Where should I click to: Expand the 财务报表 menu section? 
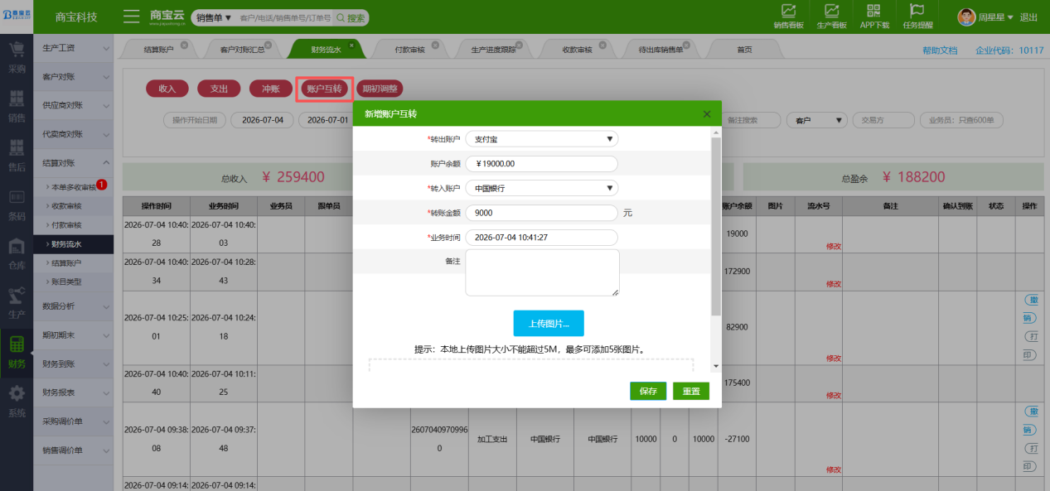point(74,392)
